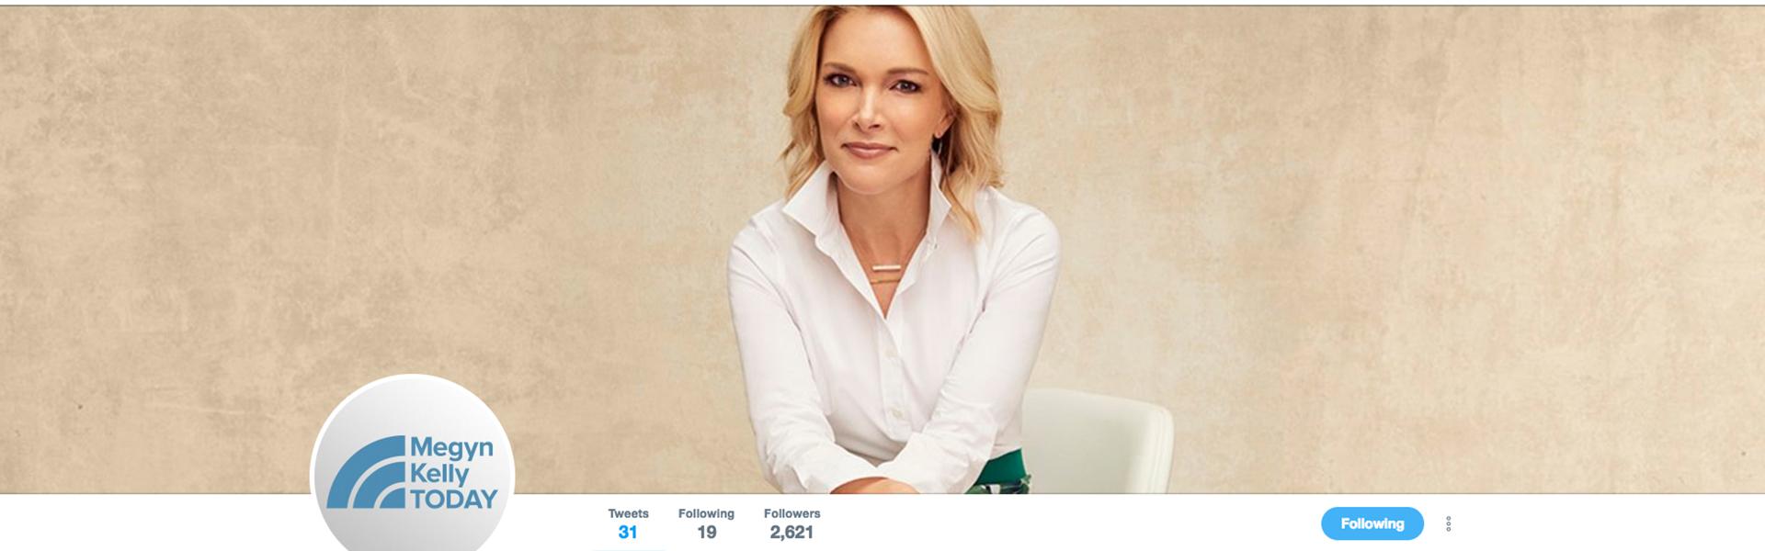Open the Following list tab
The image size is (1765, 551).
pos(706,523)
